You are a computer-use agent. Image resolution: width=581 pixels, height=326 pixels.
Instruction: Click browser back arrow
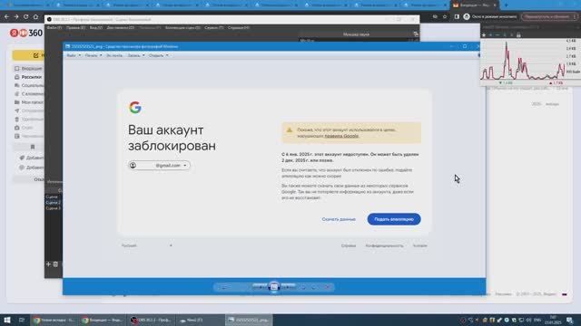[6, 16]
